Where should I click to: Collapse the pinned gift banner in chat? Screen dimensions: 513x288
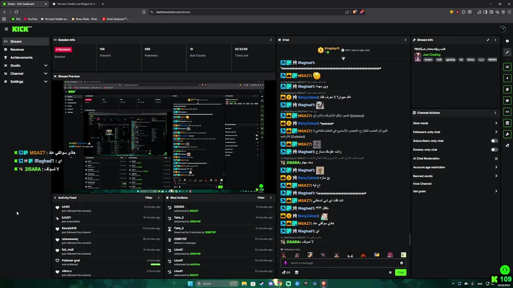click(x=343, y=58)
